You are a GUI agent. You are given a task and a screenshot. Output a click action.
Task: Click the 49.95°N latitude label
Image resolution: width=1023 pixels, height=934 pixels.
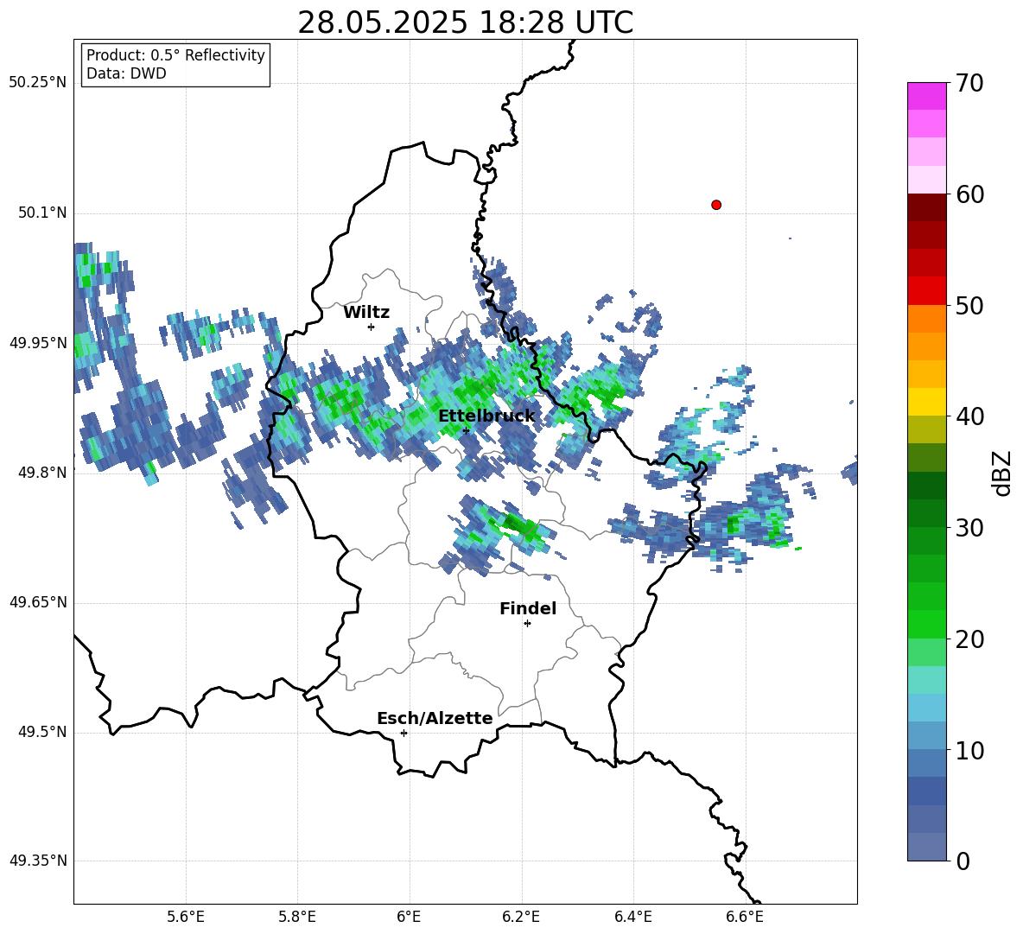tap(38, 342)
